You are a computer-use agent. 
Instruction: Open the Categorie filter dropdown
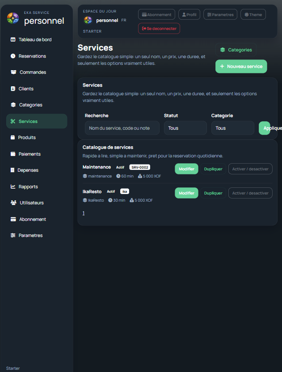coord(232,128)
